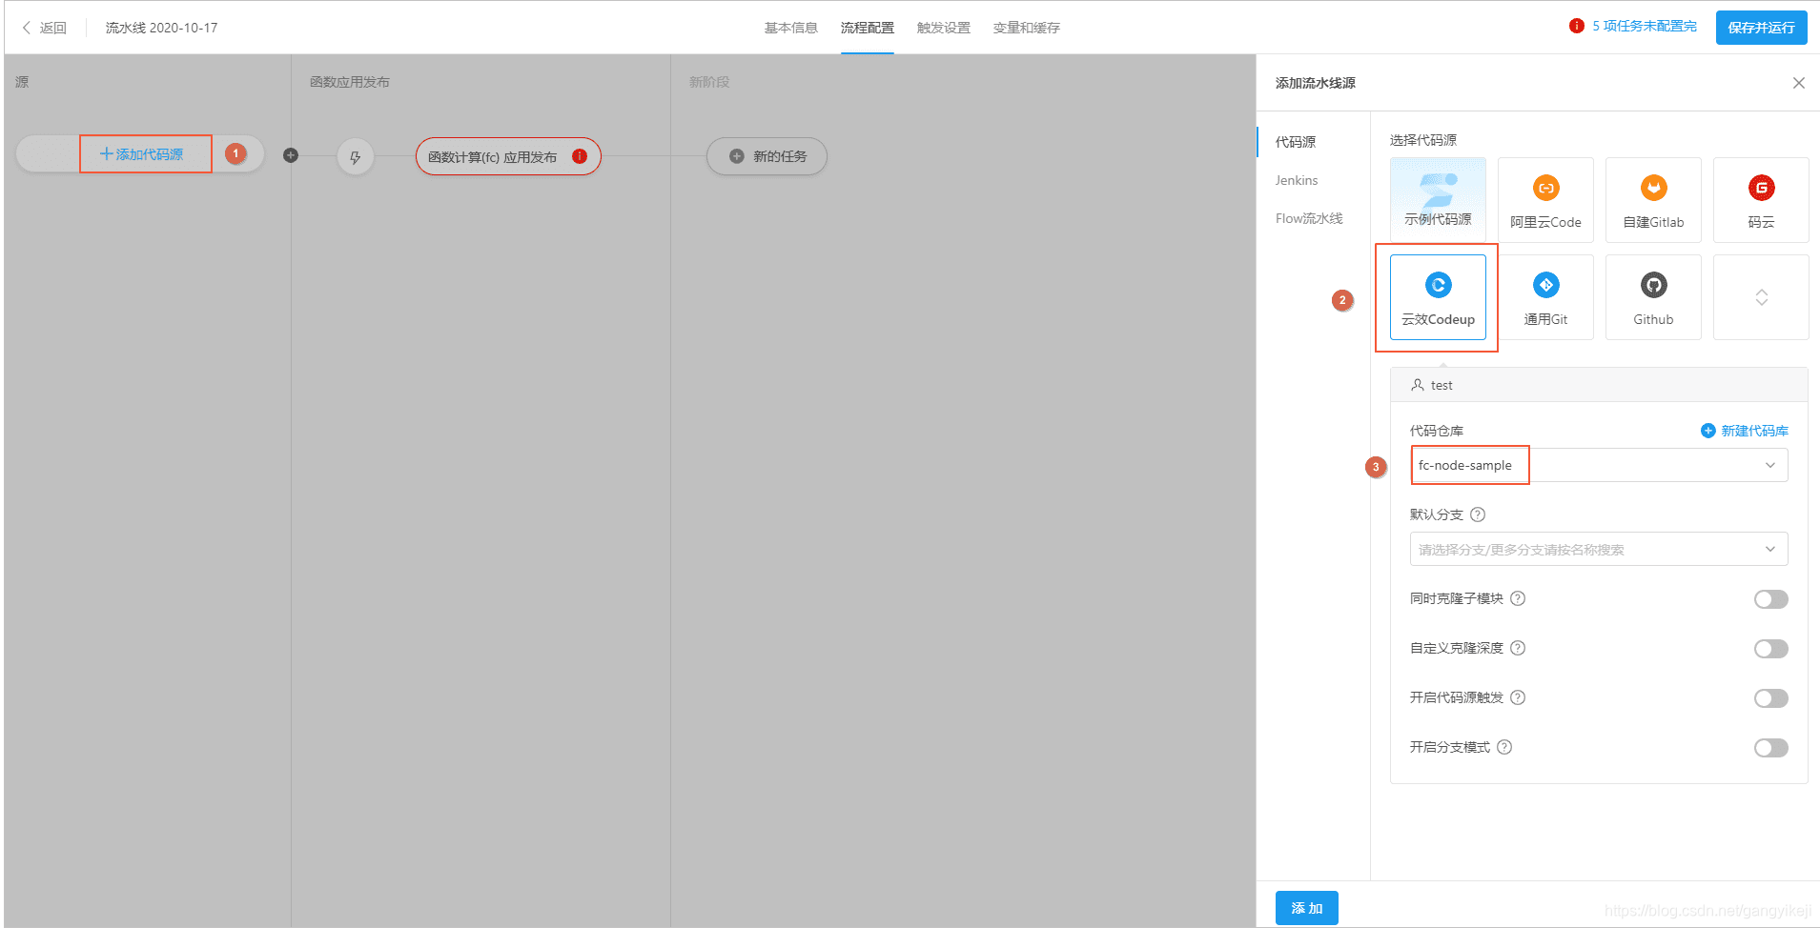Close the 添加流水线源 panel
This screenshot has width=1820, height=928.
(1798, 83)
